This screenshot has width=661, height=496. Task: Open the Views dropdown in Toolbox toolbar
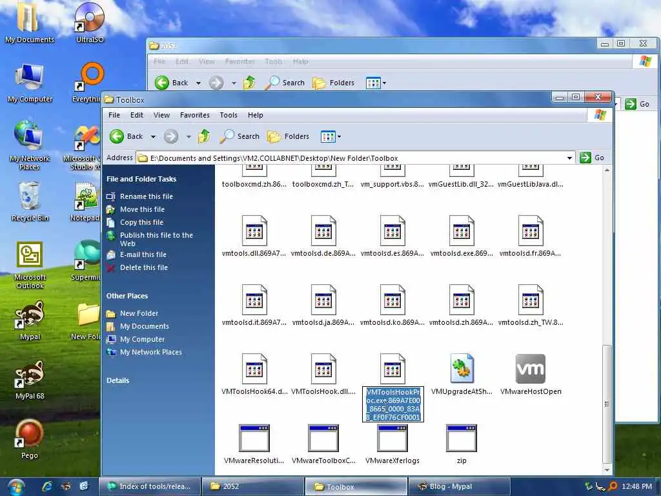[x=331, y=136]
